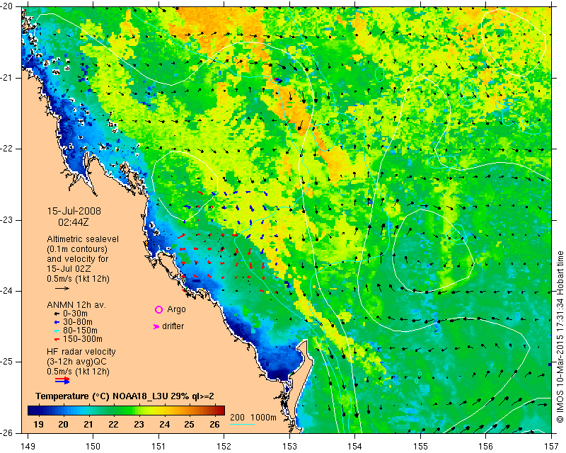This screenshot has width=566, height=453.
Task: Click the date label 15-Jul-2008
Action: (x=74, y=211)
